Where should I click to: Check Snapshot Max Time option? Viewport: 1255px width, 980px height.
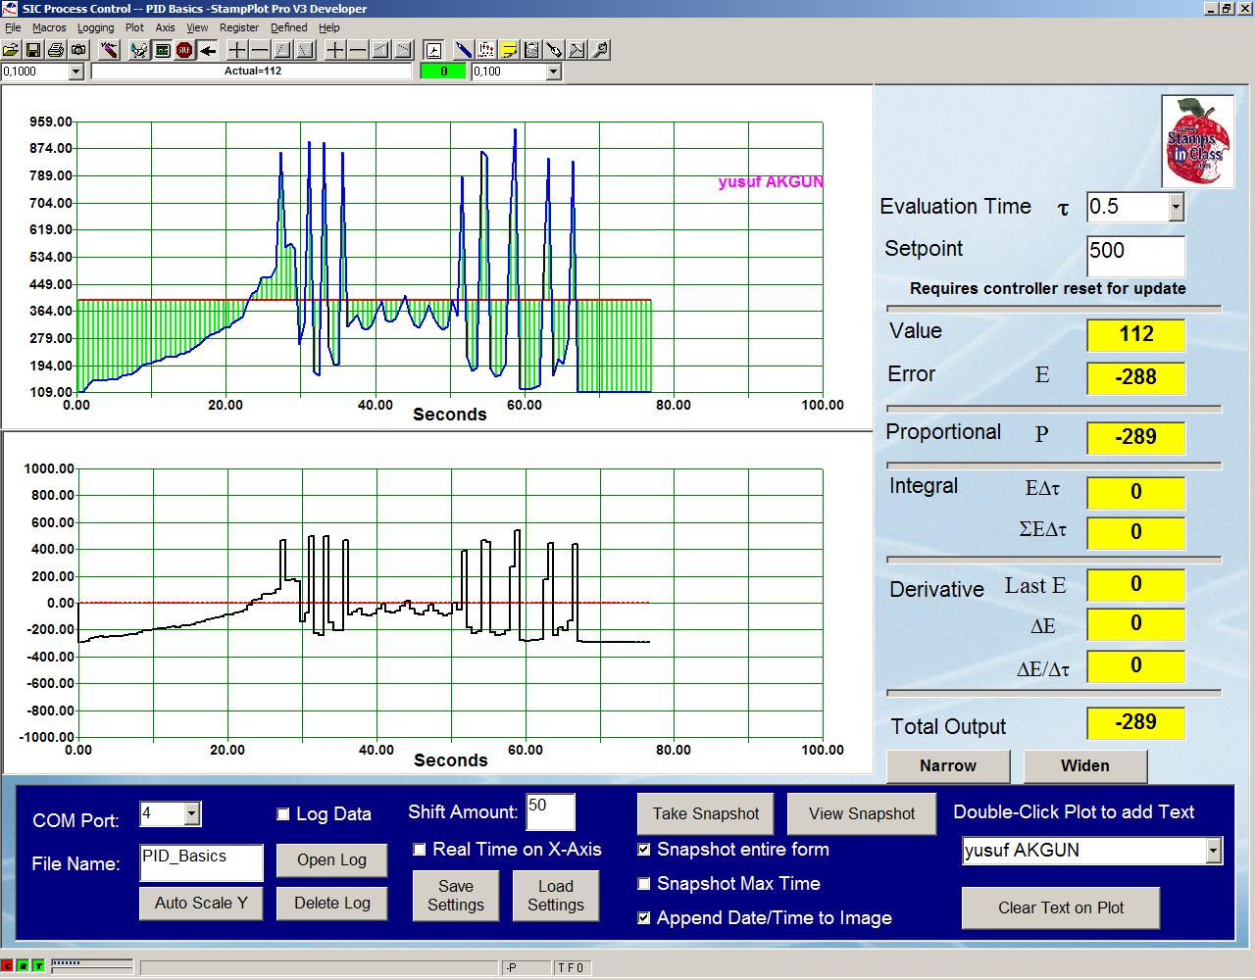pos(644,884)
